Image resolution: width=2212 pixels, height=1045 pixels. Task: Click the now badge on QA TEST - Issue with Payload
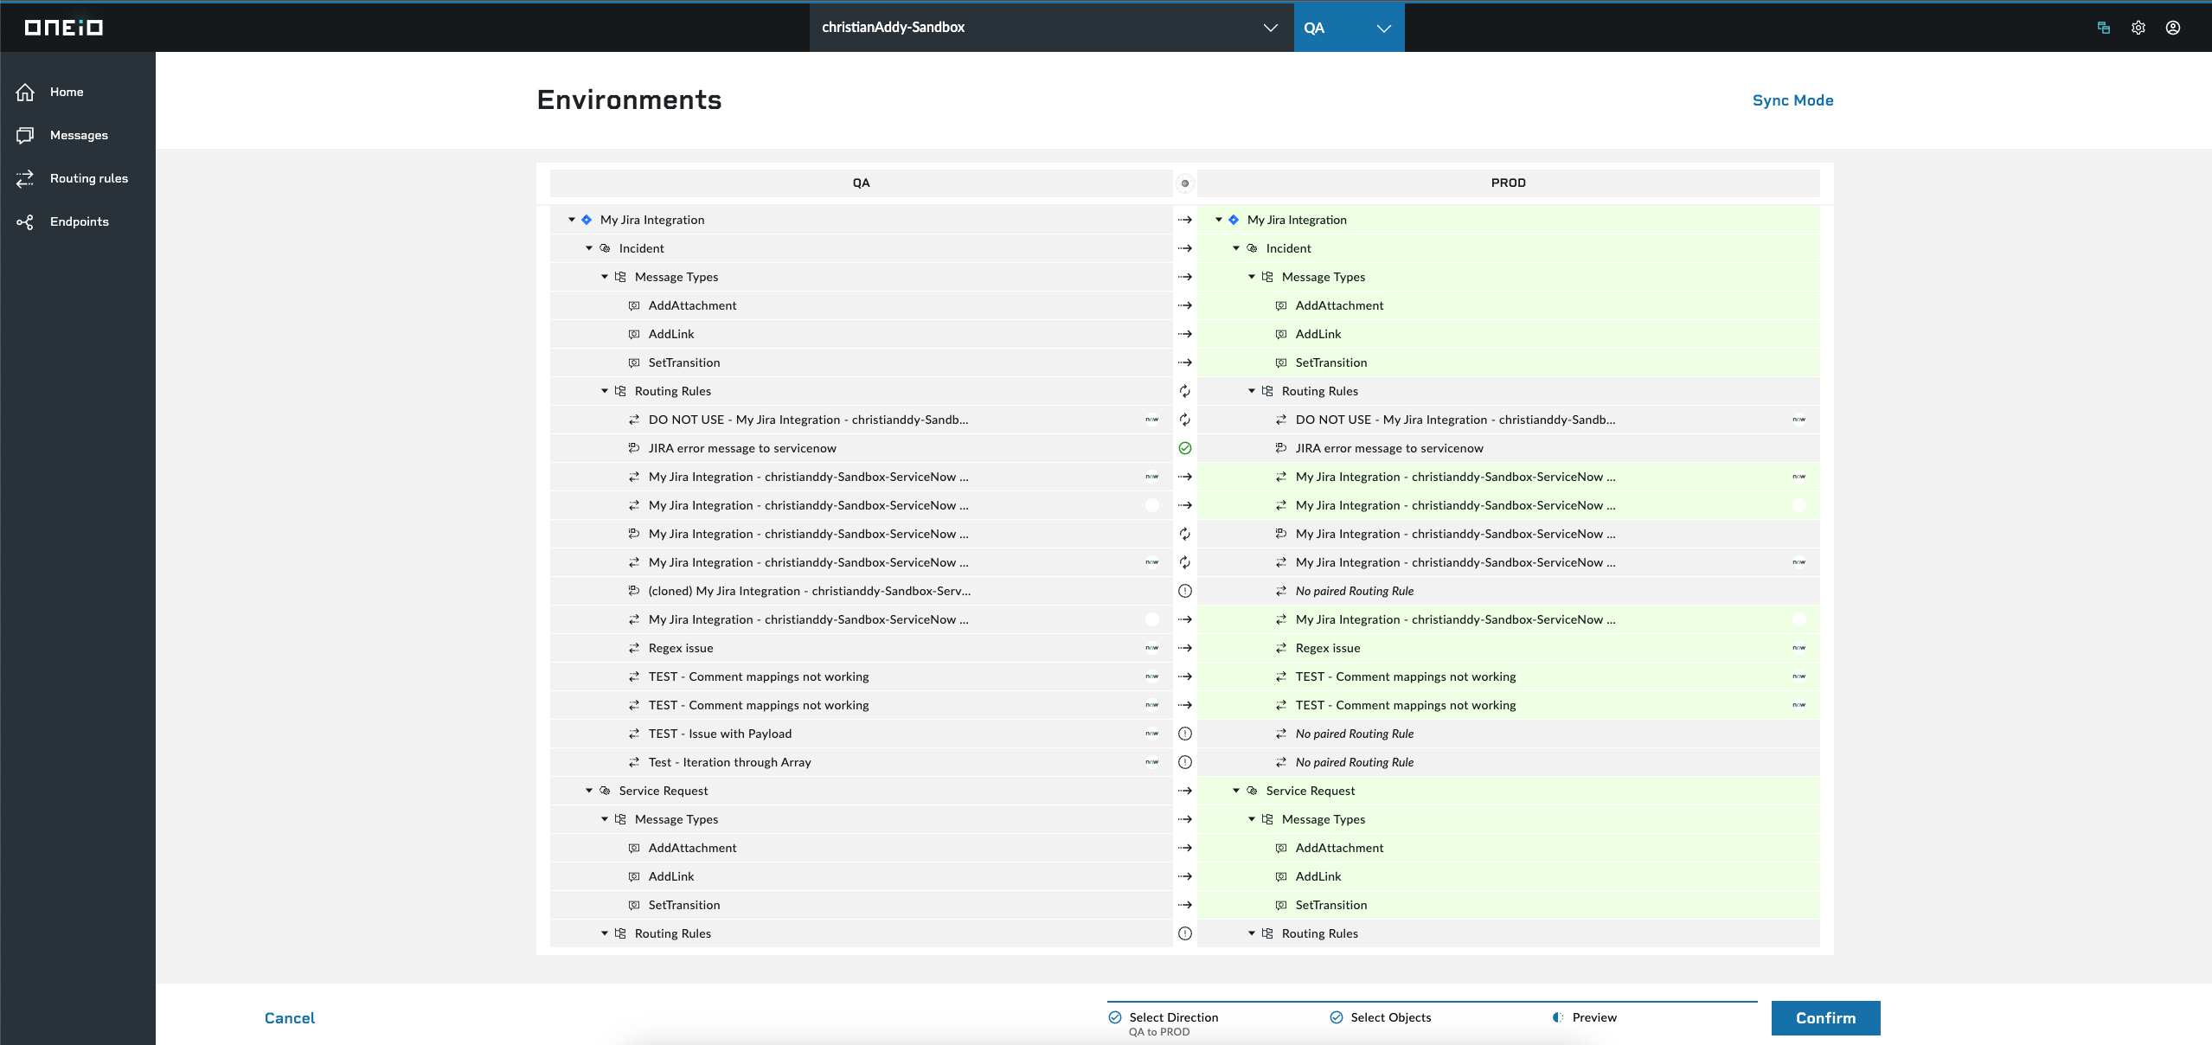1152,734
